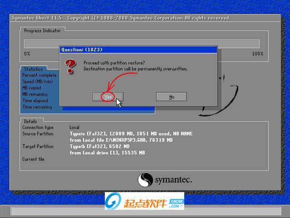The image size is (290, 218).
Task: Click the bottom status bar field
Action: click(146, 211)
